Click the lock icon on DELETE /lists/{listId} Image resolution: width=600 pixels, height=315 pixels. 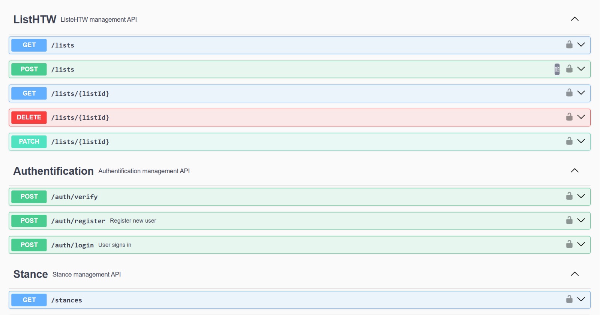(569, 117)
